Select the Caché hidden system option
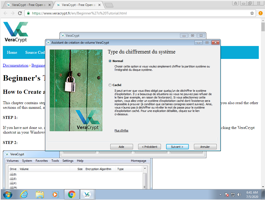The image size is (265, 200). (110, 85)
